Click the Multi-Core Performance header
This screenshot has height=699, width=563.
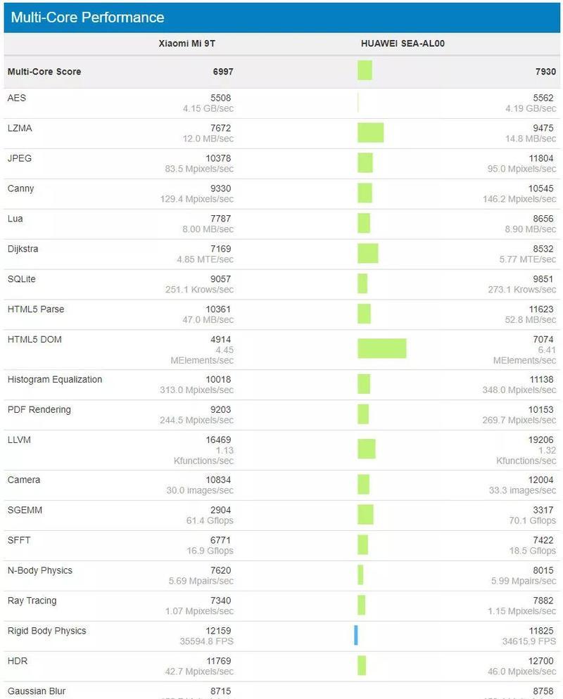87,18
